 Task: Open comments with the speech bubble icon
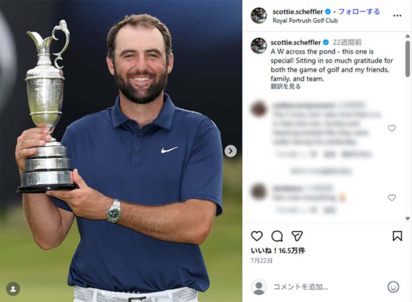(x=277, y=236)
